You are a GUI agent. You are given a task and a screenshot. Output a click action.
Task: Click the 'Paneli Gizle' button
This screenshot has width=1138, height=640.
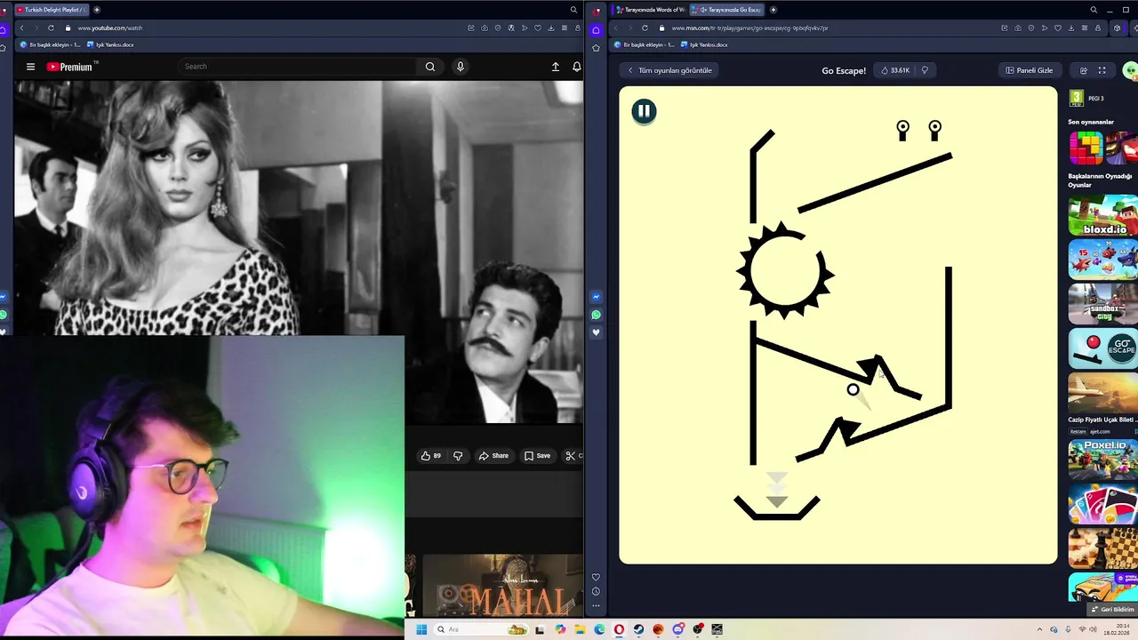pyautogui.click(x=1030, y=70)
